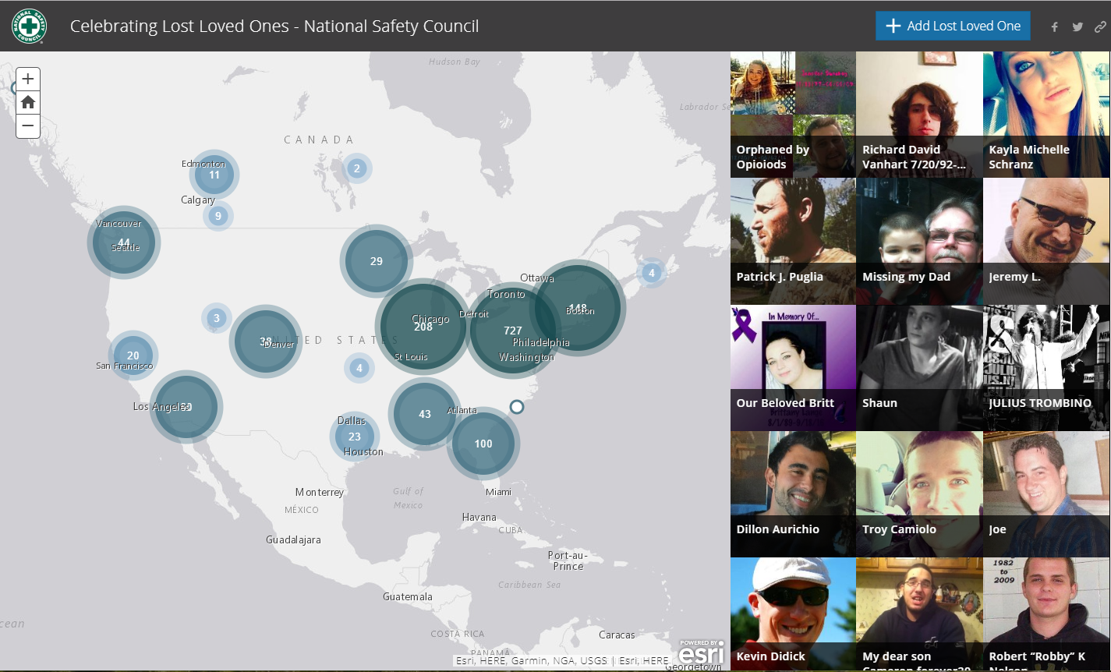This screenshot has height=672, width=1111.
Task: Open the Troy Camiolo photo tile
Action: [x=918, y=493]
